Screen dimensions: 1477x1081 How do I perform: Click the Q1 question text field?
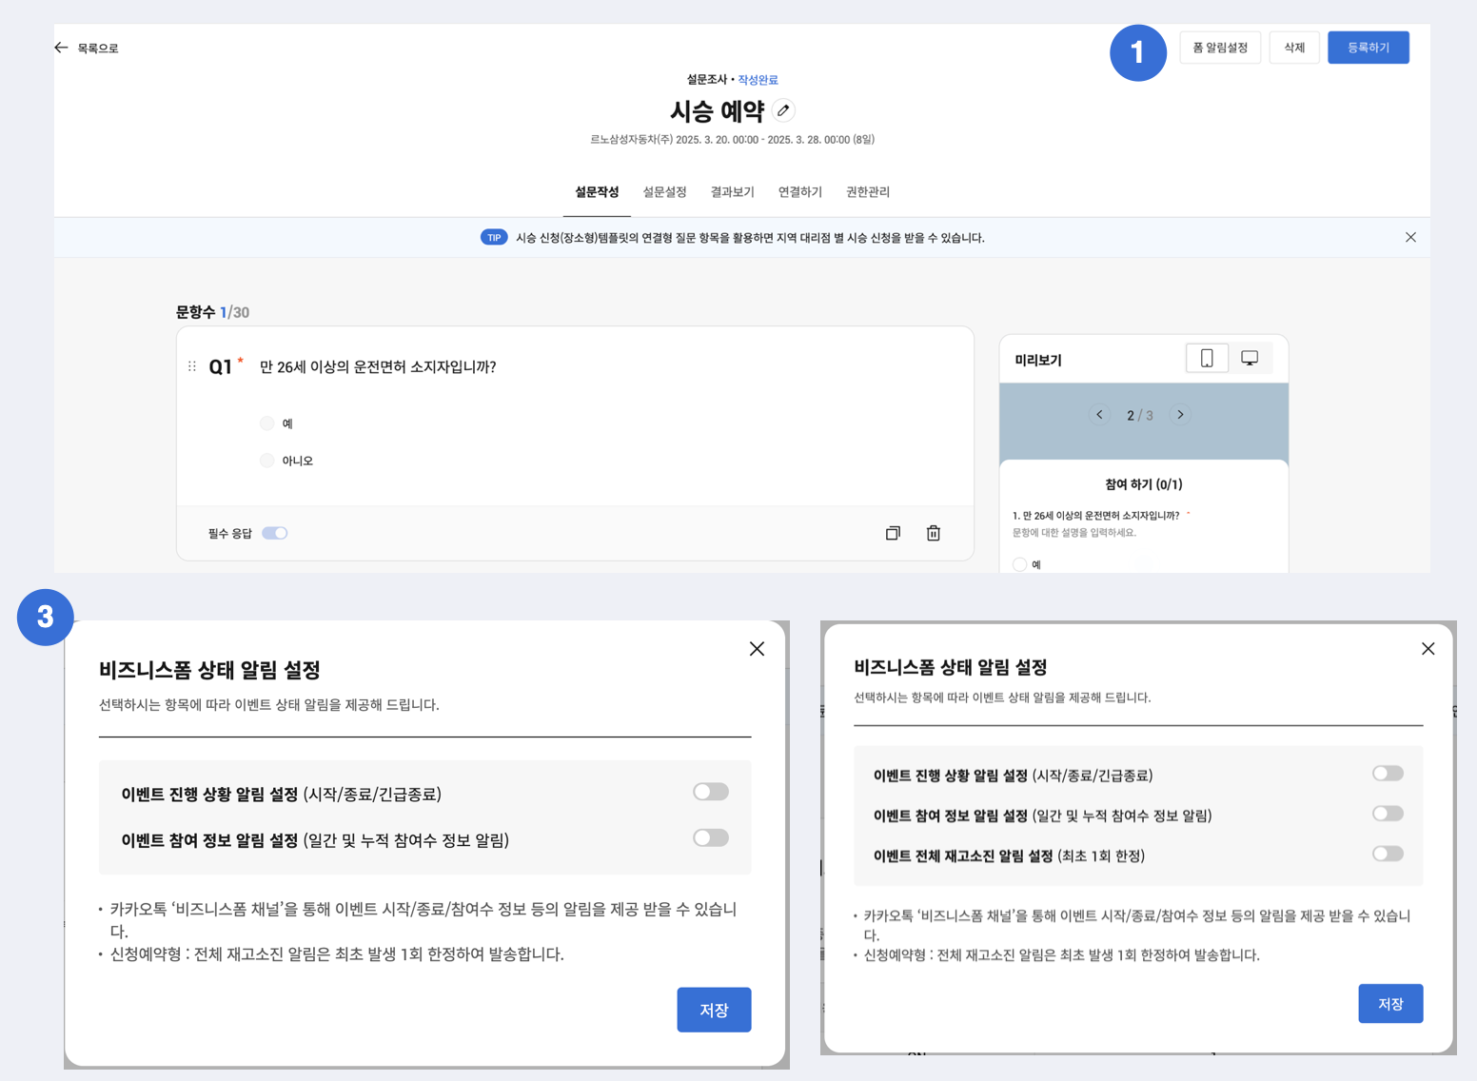click(x=378, y=366)
